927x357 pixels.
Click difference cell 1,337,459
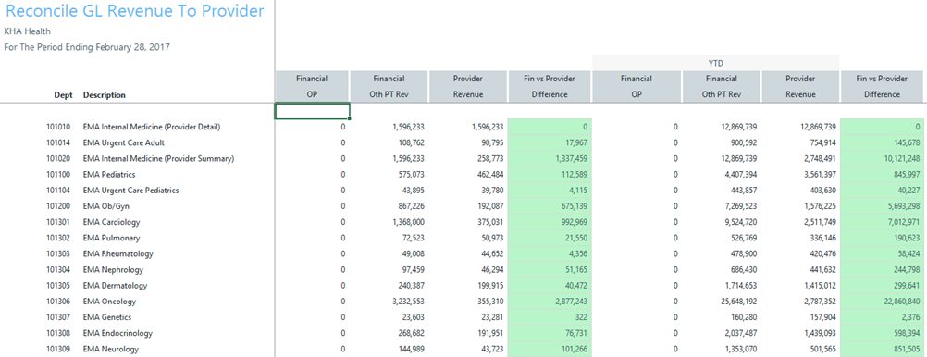(550, 158)
